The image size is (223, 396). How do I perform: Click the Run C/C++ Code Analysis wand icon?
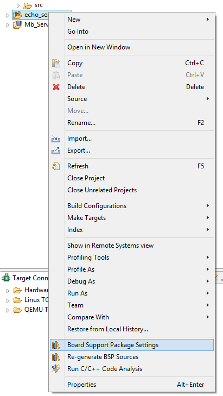56,369
